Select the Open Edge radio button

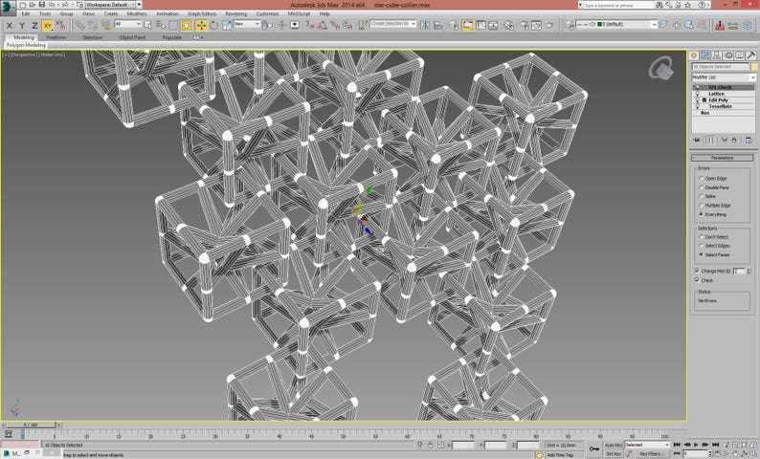[x=701, y=179]
